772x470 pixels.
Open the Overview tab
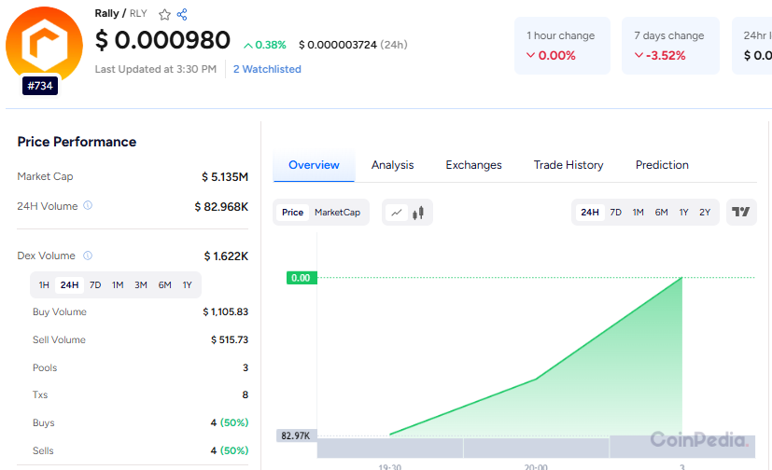click(x=314, y=165)
